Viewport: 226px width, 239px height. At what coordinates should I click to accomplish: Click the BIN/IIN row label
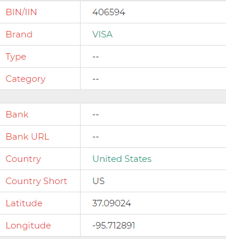click(21, 12)
